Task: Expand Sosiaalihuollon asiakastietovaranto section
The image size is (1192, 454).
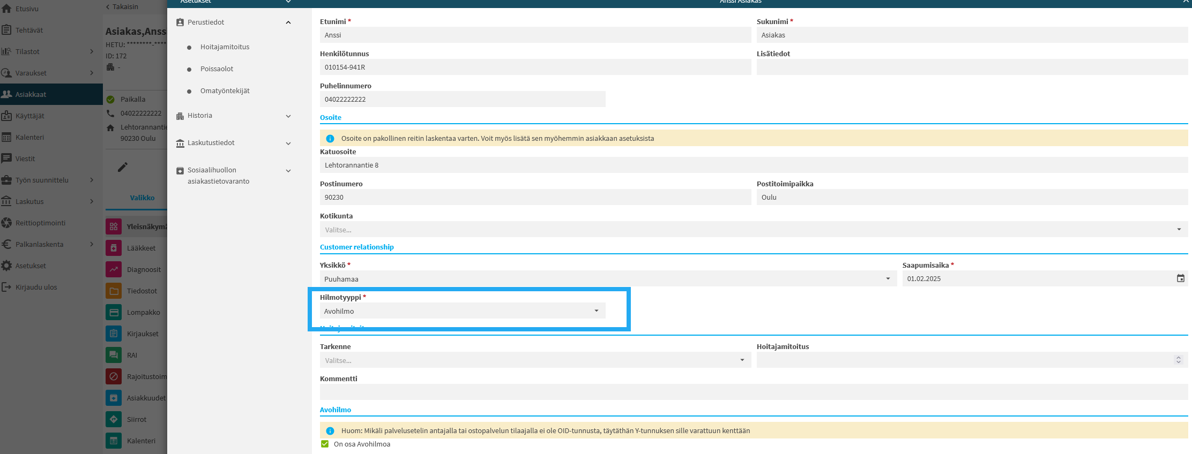Action: (288, 171)
